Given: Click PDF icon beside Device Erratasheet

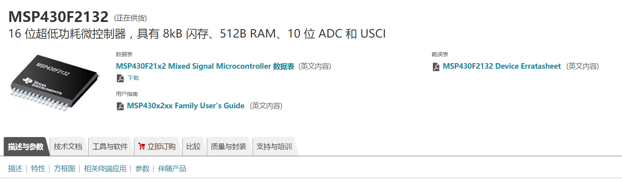Looking at the screenshot, I should pyautogui.click(x=436, y=67).
